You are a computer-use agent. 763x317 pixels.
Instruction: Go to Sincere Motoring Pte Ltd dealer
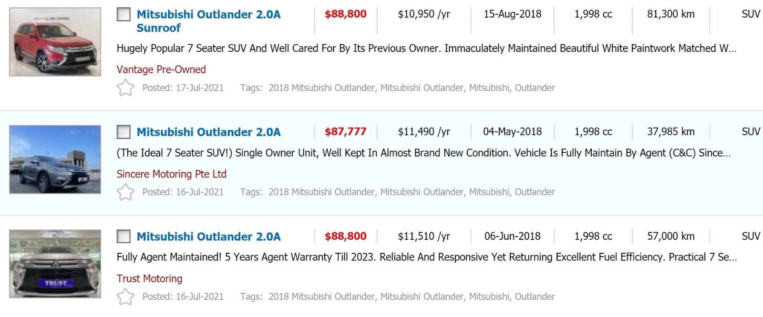(171, 174)
